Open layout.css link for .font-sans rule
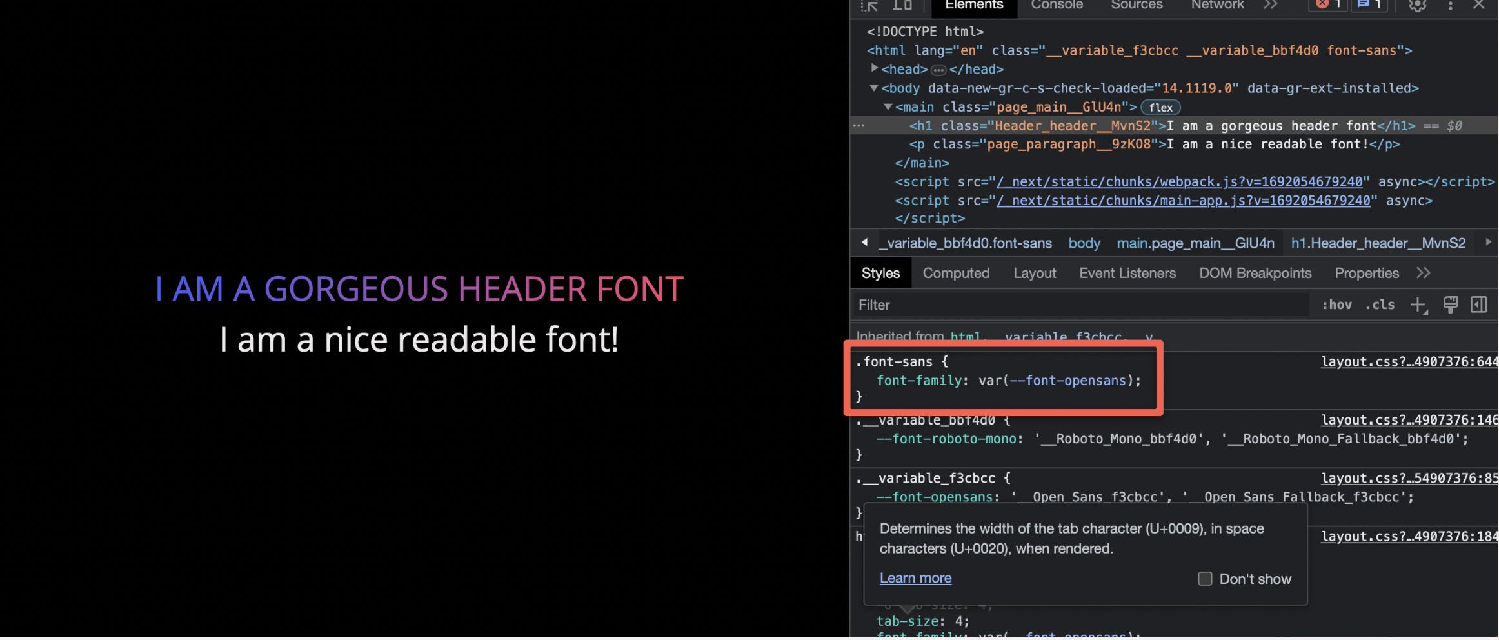This screenshot has width=1499, height=640. pos(1409,363)
